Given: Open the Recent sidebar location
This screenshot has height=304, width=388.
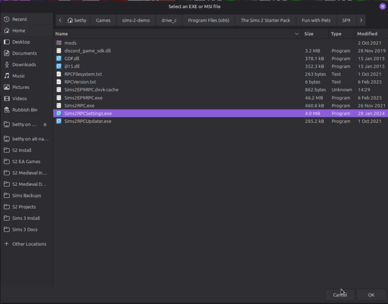Looking at the screenshot, I should pyautogui.click(x=26, y=19).
